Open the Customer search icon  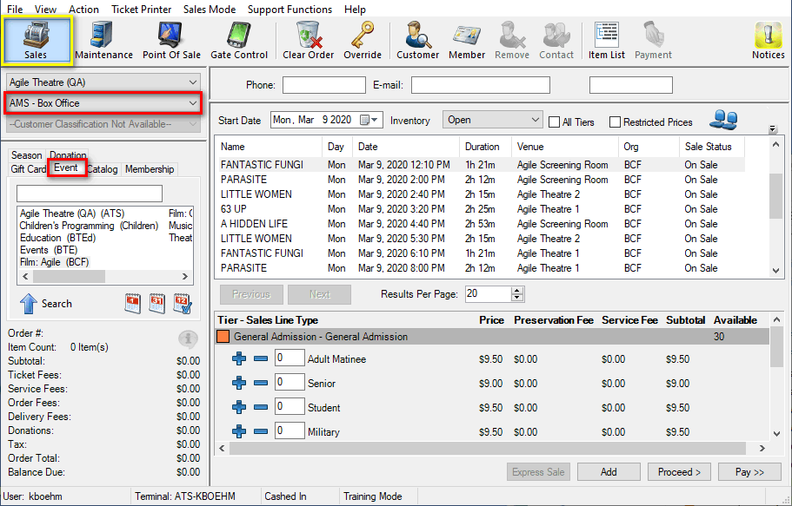point(417,41)
